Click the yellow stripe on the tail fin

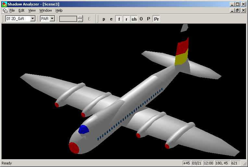pos(181,57)
